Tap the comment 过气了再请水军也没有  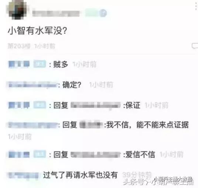tap(80, 175)
